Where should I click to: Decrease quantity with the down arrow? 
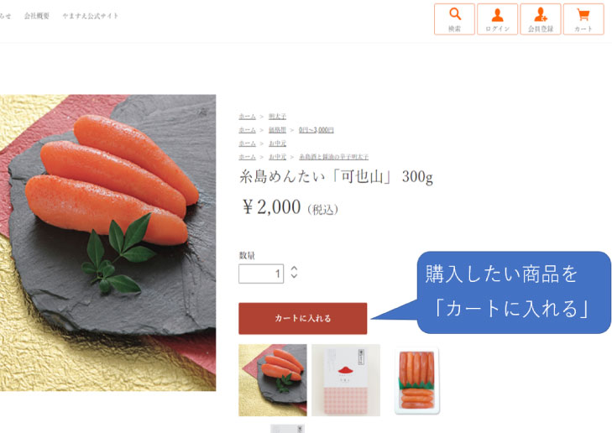295,276
